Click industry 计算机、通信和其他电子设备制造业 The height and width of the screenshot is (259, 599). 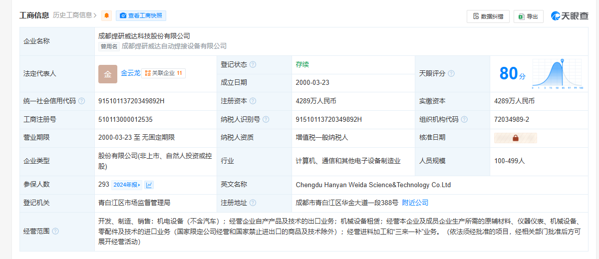348,161
